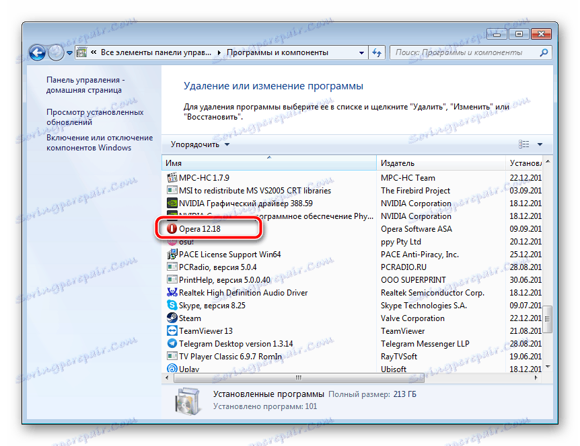Image resolution: width=580 pixels, height=446 pixels.
Task: Click the Realtek High Definition Audio Driver icon
Action: pyautogui.click(x=172, y=293)
